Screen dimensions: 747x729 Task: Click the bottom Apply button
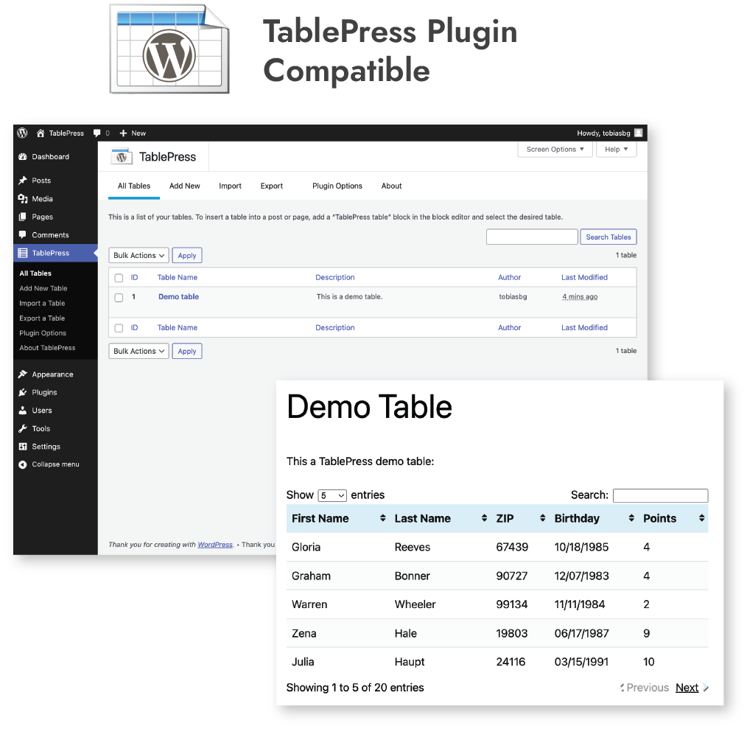point(187,352)
